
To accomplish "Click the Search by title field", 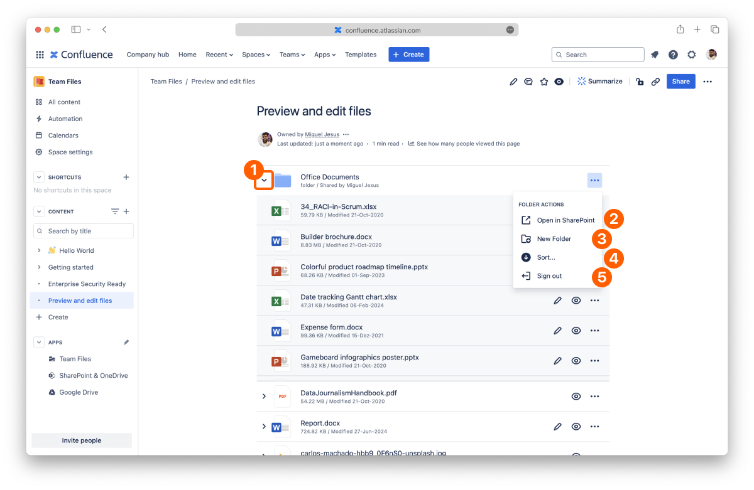I will point(88,231).
